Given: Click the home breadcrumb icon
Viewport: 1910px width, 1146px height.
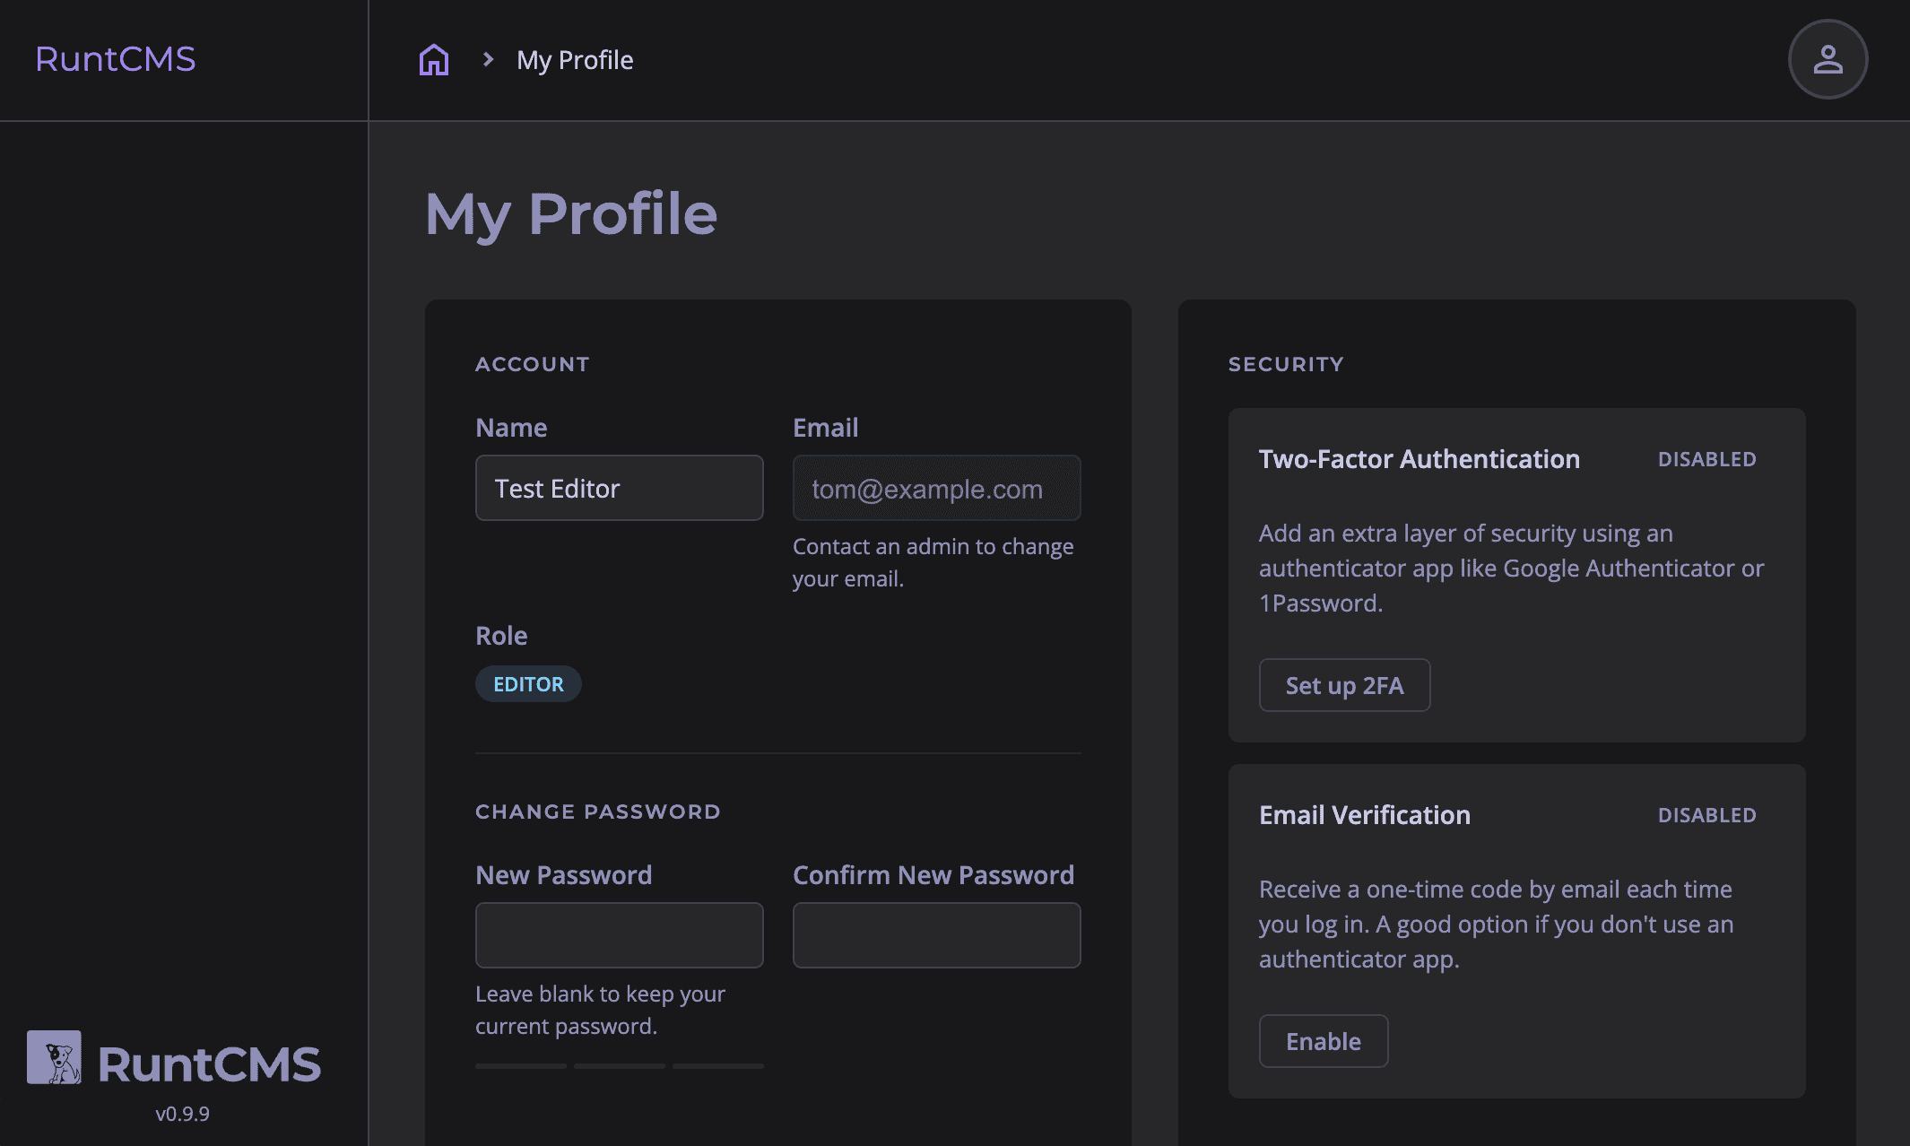Looking at the screenshot, I should pos(434,58).
